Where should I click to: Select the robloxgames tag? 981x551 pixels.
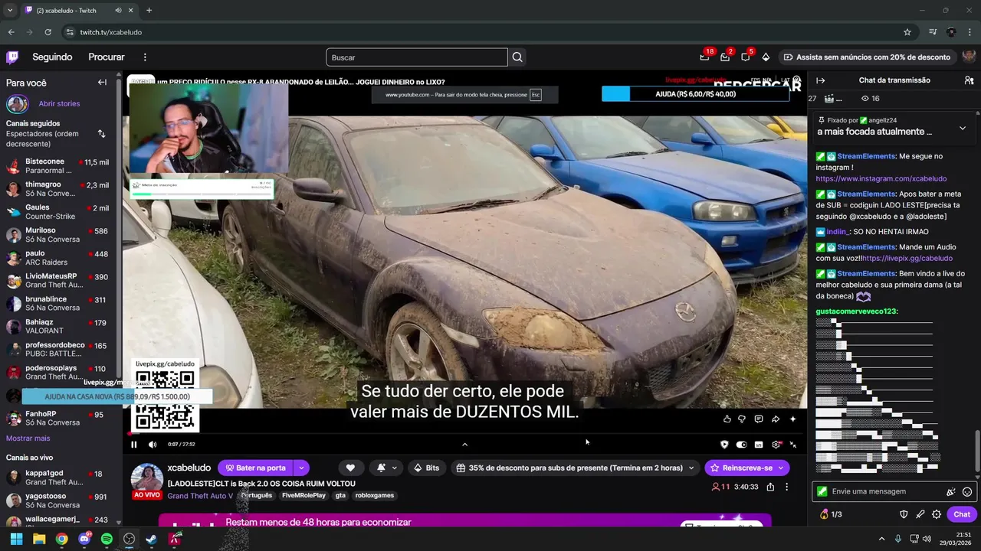point(375,496)
